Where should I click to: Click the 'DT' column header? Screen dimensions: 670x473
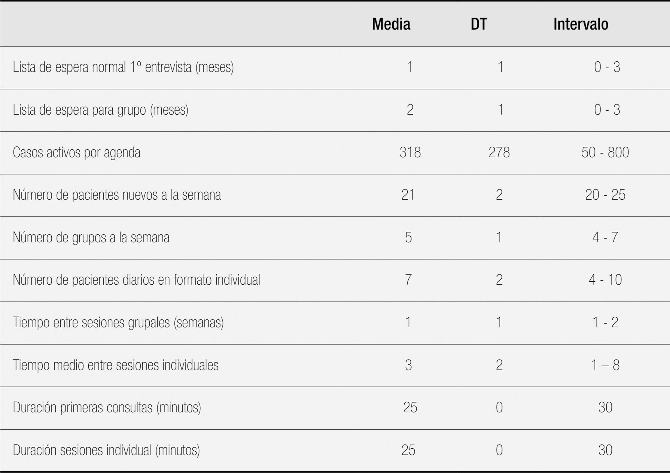tap(479, 24)
